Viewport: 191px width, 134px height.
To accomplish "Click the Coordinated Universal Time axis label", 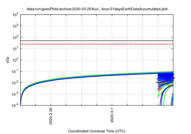I will coord(97,131).
